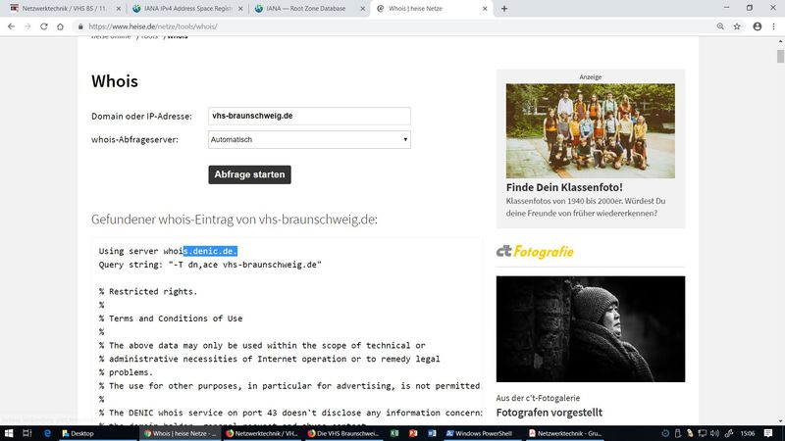Viewport: 785px width, 441px height.
Task: Bookmark this page with the star
Action: [x=737, y=26]
